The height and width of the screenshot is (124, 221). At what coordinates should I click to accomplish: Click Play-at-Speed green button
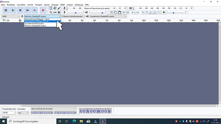coord(164,12)
